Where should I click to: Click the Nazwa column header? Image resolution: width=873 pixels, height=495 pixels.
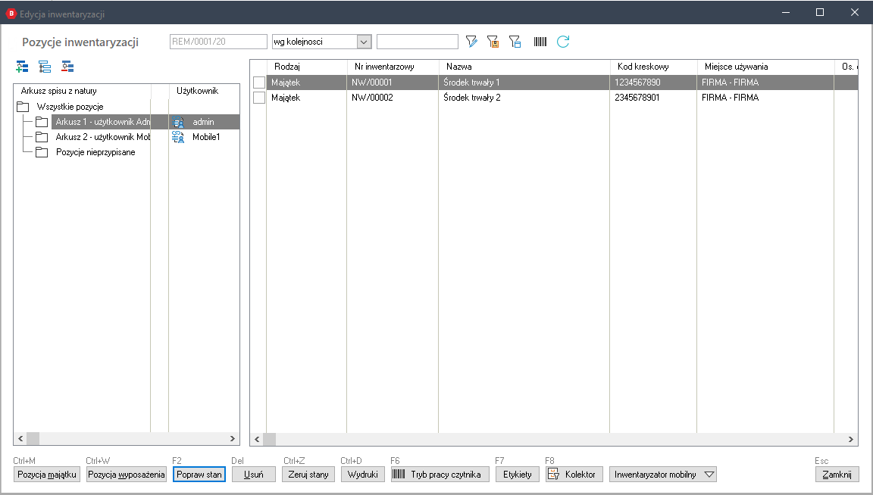524,67
